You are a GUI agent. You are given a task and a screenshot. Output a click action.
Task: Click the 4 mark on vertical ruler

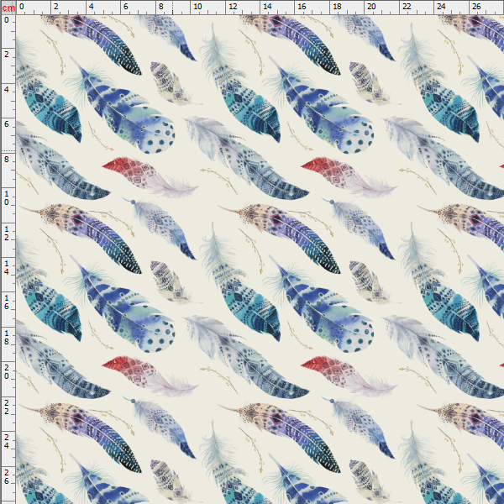[7, 89]
